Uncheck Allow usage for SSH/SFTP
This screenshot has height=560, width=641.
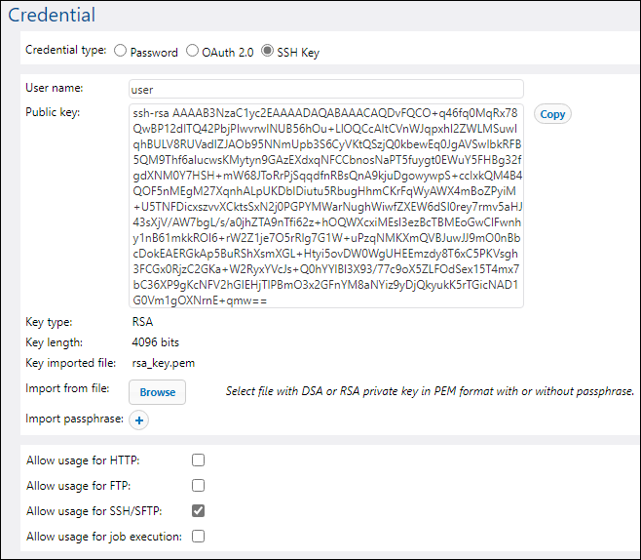point(199,510)
